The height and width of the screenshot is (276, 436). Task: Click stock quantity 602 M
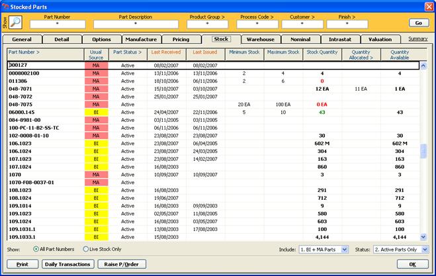(322, 144)
